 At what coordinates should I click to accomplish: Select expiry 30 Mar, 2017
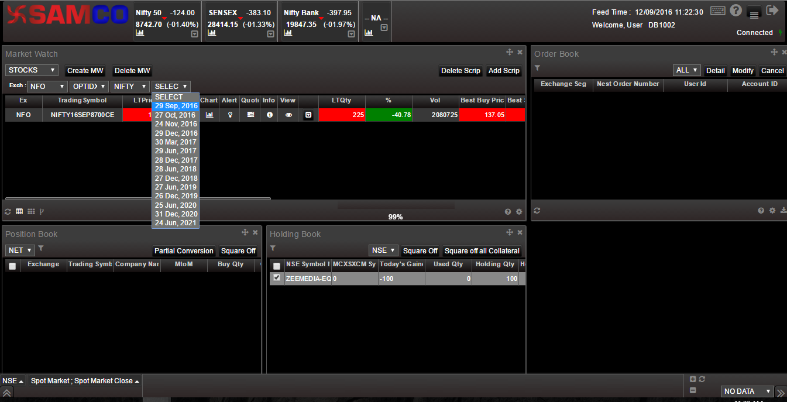[176, 142]
